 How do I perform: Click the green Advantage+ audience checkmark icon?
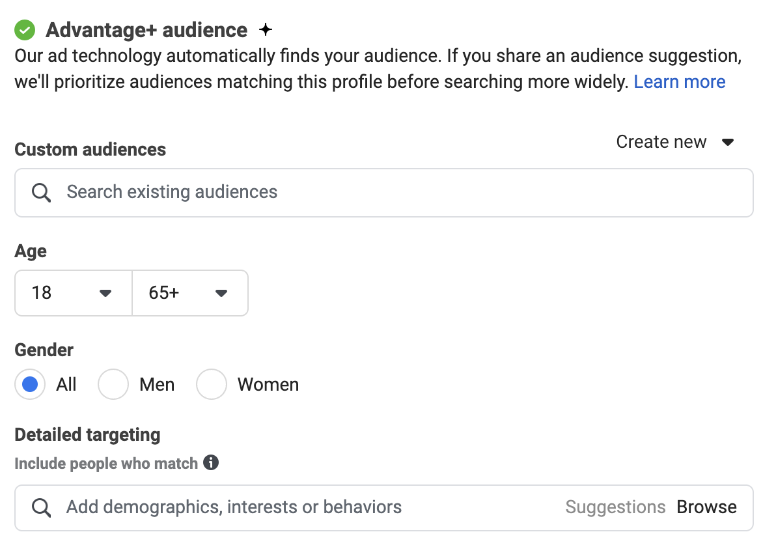25,30
